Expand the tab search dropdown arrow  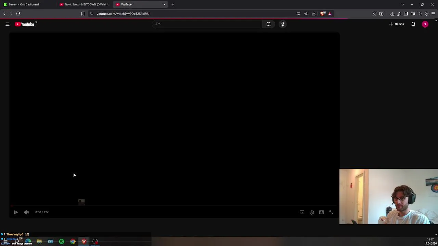click(x=402, y=4)
